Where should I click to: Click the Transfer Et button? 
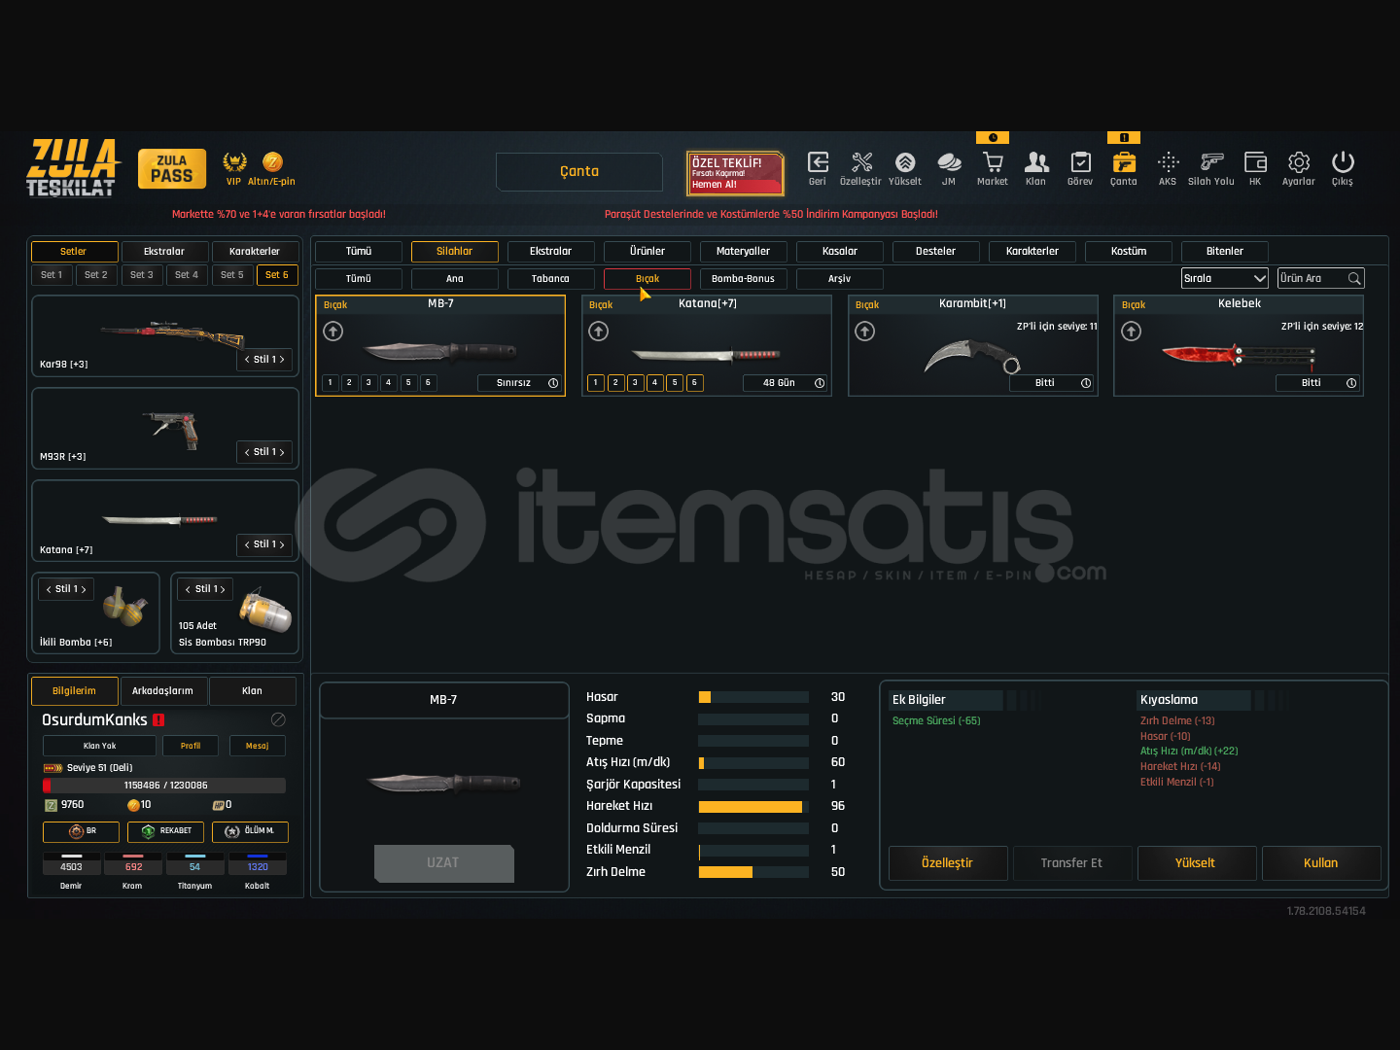(1071, 863)
